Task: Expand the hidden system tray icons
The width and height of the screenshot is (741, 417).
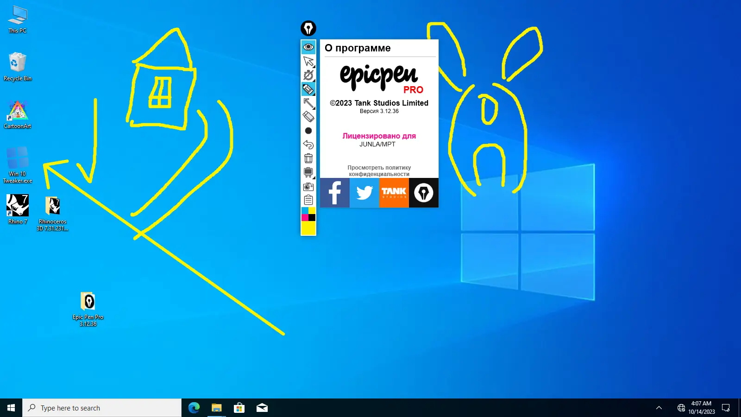Action: (x=659, y=408)
